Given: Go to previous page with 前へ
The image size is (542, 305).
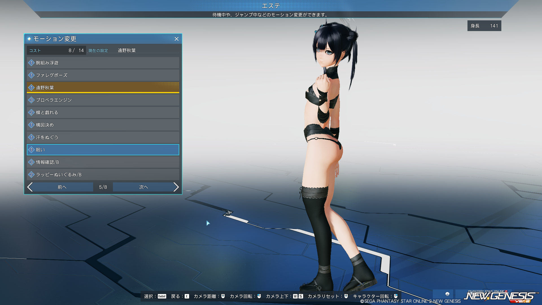Looking at the screenshot, I should coord(62,187).
